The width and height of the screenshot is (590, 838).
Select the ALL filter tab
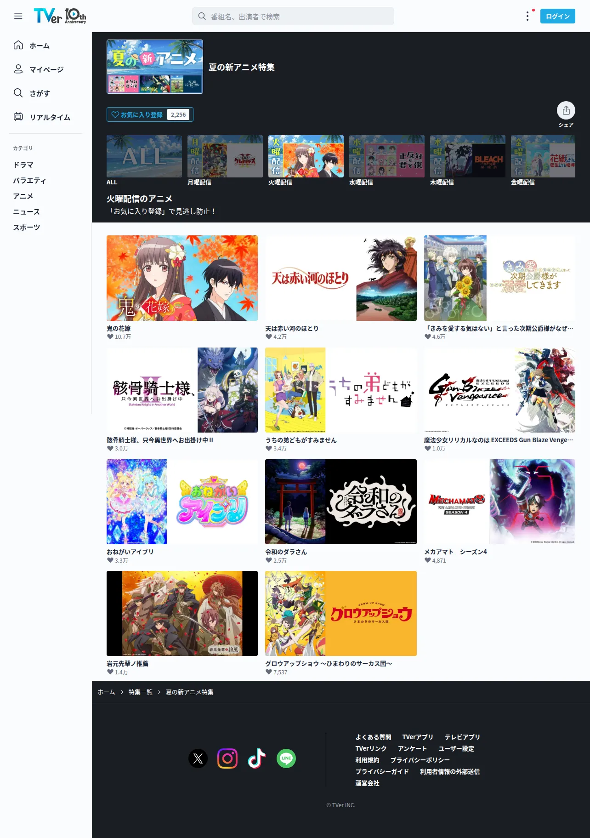tap(144, 160)
